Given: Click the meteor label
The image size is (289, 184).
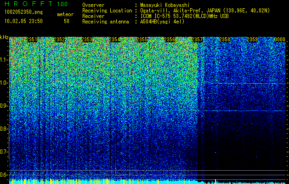Looking at the screenshot, I should pos(65,14).
